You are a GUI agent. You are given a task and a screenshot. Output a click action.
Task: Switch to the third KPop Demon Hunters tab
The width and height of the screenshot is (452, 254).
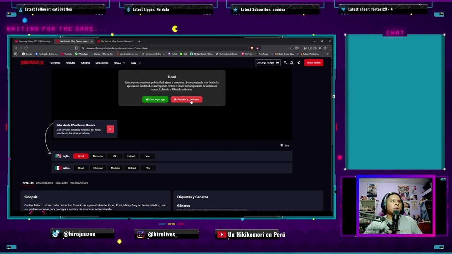pyautogui.click(x=115, y=41)
